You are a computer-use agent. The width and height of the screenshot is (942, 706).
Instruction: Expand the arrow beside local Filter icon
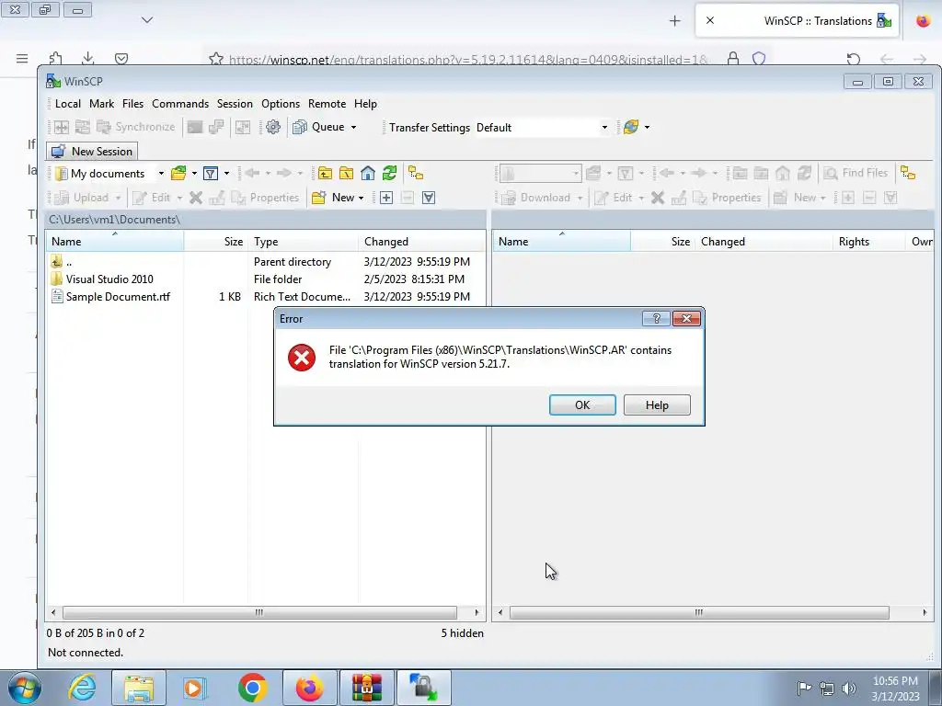pos(226,174)
